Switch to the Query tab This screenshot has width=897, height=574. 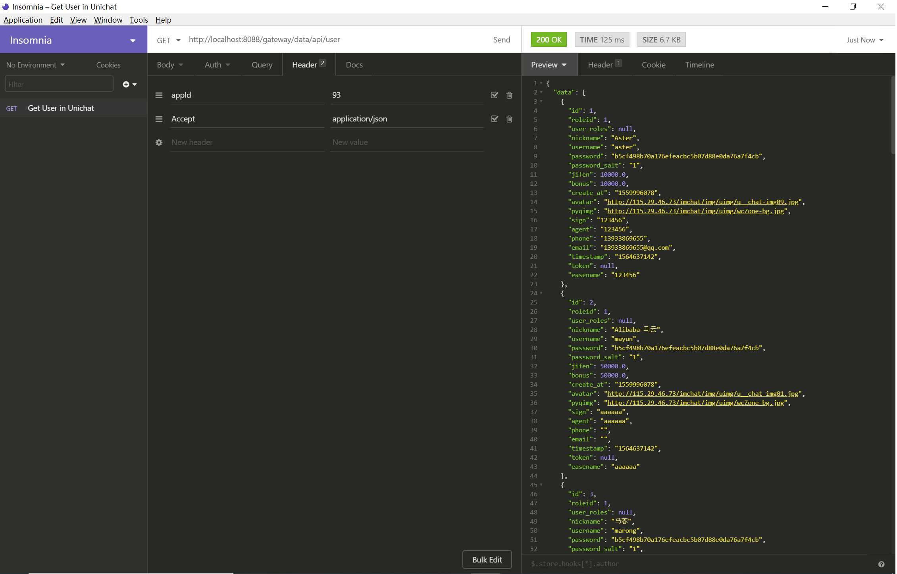click(x=262, y=65)
